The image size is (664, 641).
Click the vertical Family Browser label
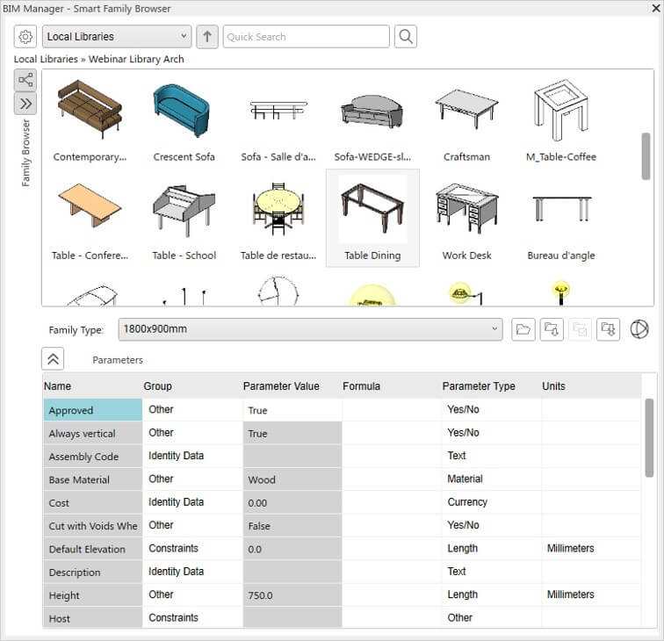[25, 153]
